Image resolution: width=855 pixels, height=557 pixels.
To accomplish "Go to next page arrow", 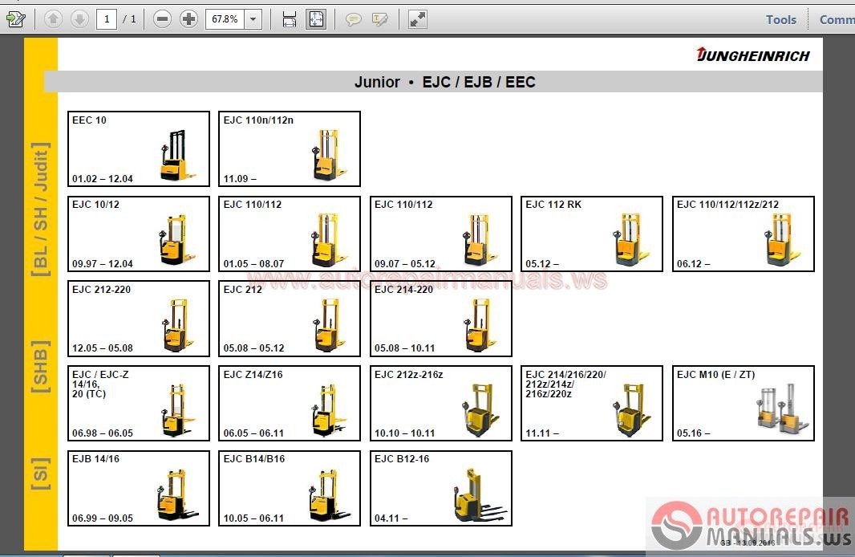I will click(79, 19).
